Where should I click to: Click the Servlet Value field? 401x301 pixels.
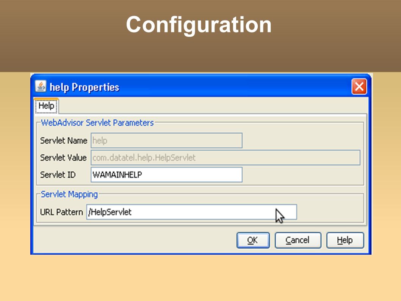[x=226, y=158]
